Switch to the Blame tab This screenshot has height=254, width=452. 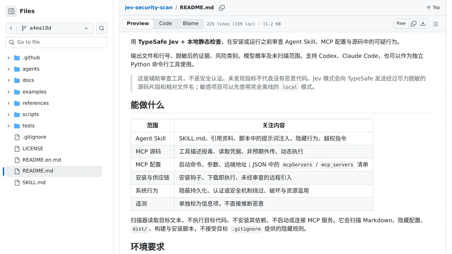[191, 24]
